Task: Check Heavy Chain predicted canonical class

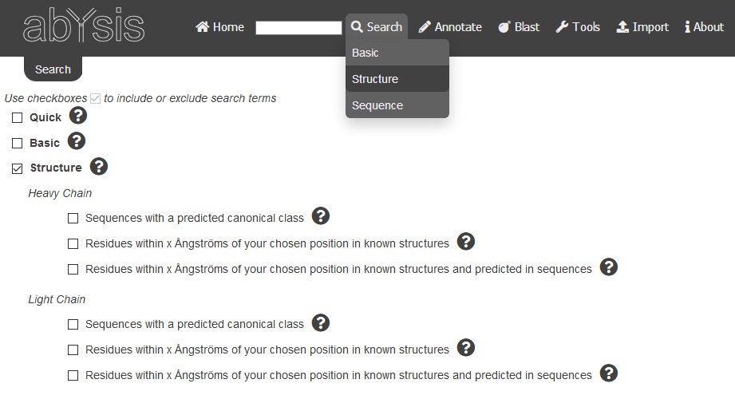Action: coord(73,219)
